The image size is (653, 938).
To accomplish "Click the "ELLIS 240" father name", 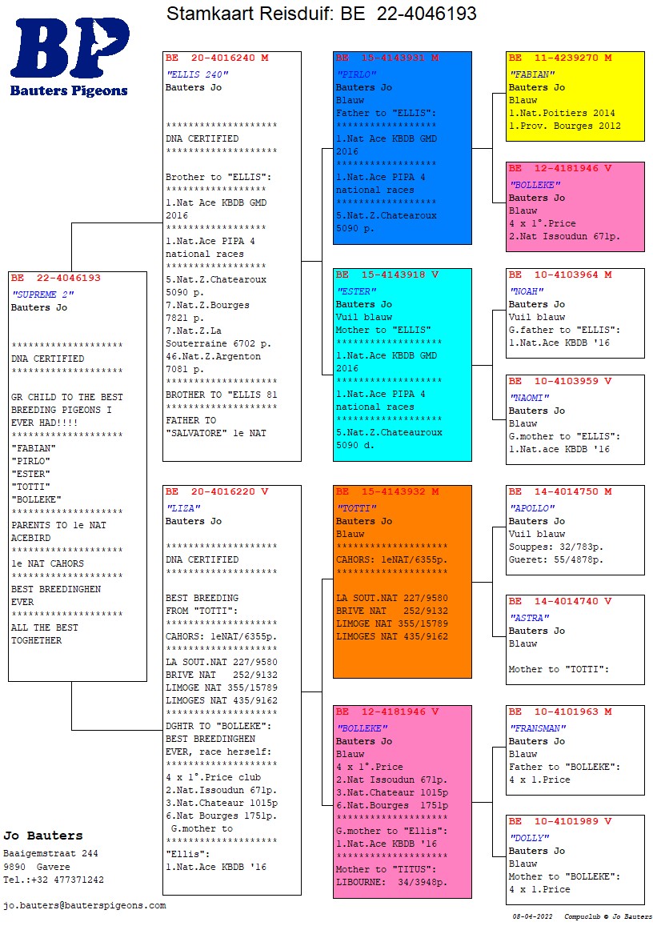I will pos(197,74).
